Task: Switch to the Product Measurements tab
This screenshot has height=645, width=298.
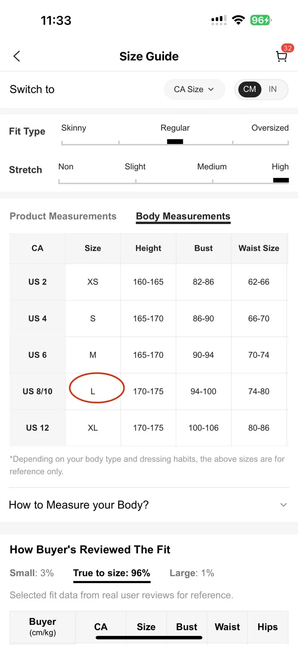Action: pos(63,216)
